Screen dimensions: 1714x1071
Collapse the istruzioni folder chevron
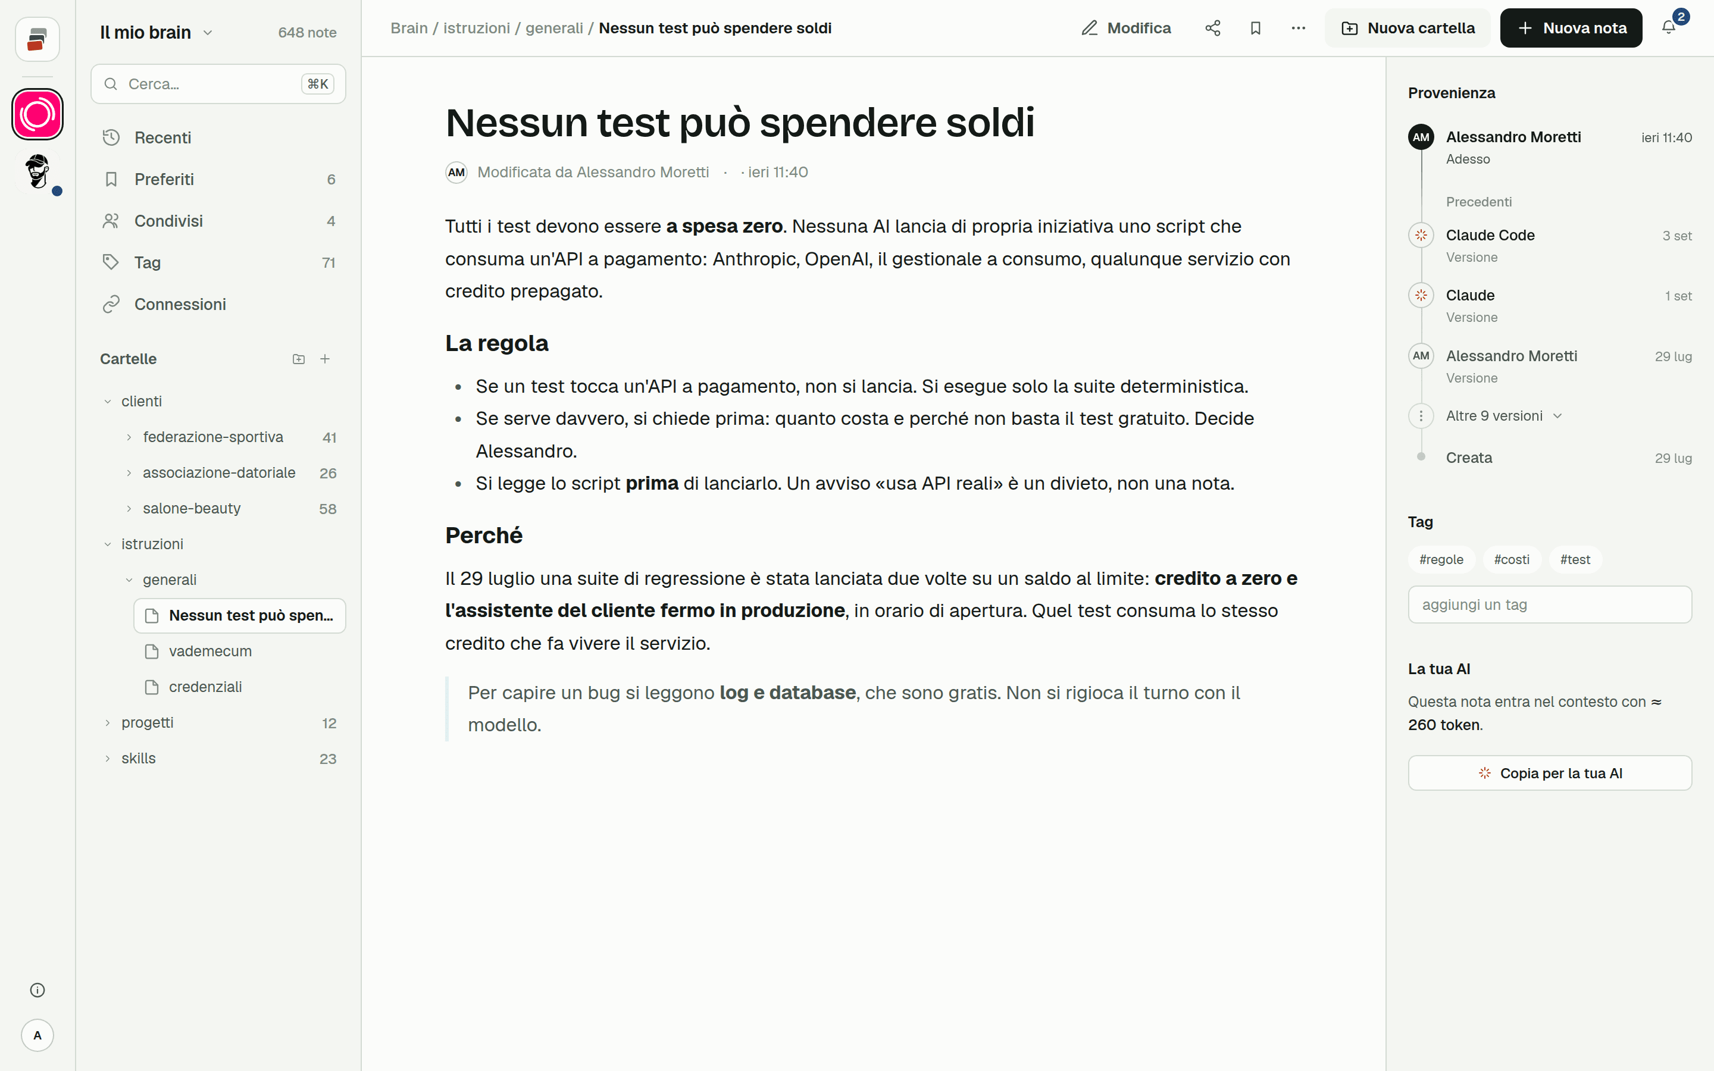[x=108, y=544]
